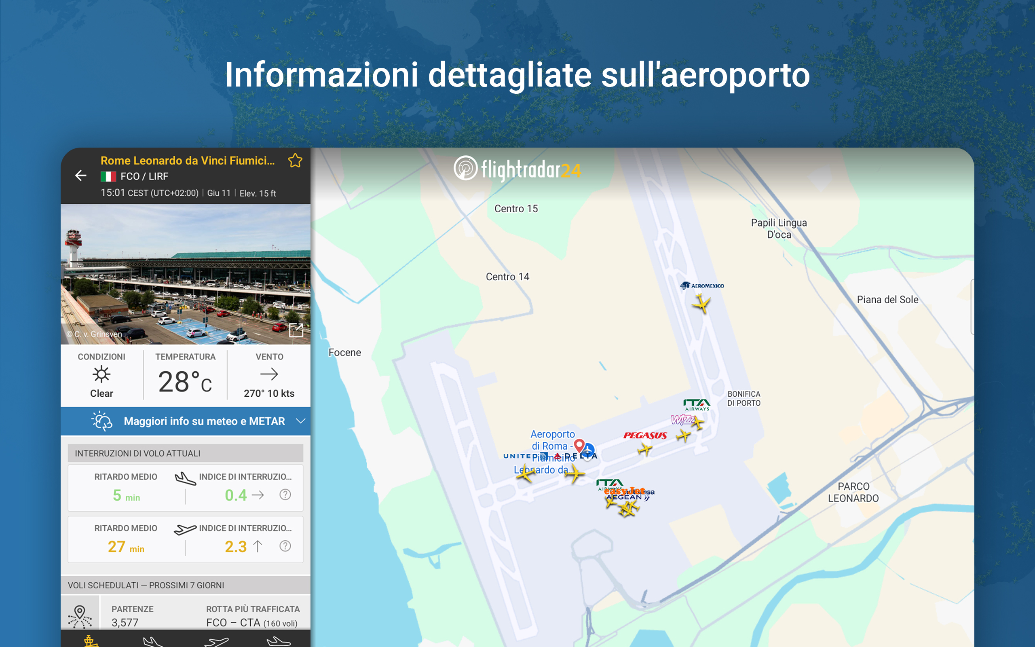
Task: Click the Papili Lingua D'oca map label
Action: 779,228
